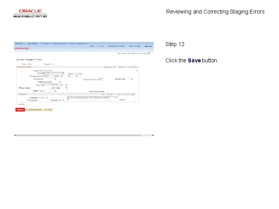Open quantity unit of measure lookup
Screen dimensions: 279x209
click(x=67, y=85)
